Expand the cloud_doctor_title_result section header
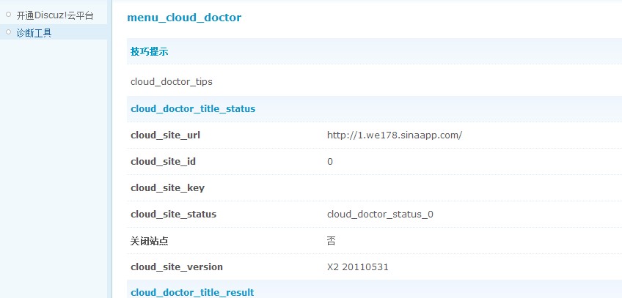The height and width of the screenshot is (298, 622). 192,292
